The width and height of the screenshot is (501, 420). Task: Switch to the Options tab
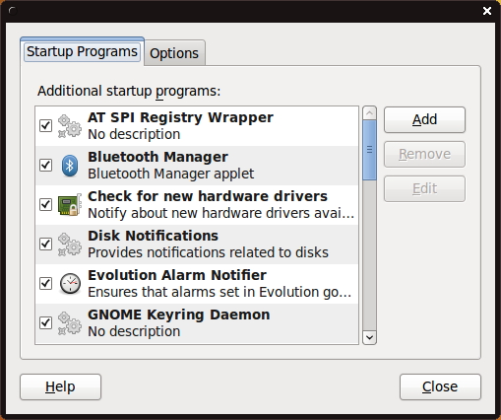174,53
